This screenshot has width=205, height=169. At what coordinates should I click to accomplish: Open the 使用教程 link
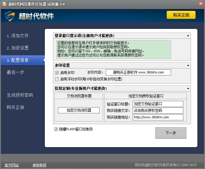(x=39, y=165)
